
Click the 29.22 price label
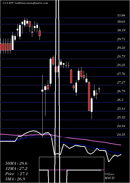[121, 48]
